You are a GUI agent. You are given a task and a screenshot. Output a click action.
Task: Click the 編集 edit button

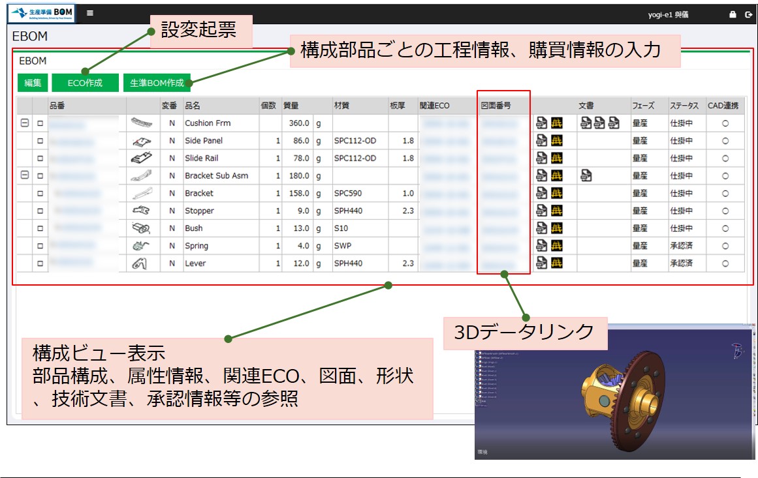33,83
